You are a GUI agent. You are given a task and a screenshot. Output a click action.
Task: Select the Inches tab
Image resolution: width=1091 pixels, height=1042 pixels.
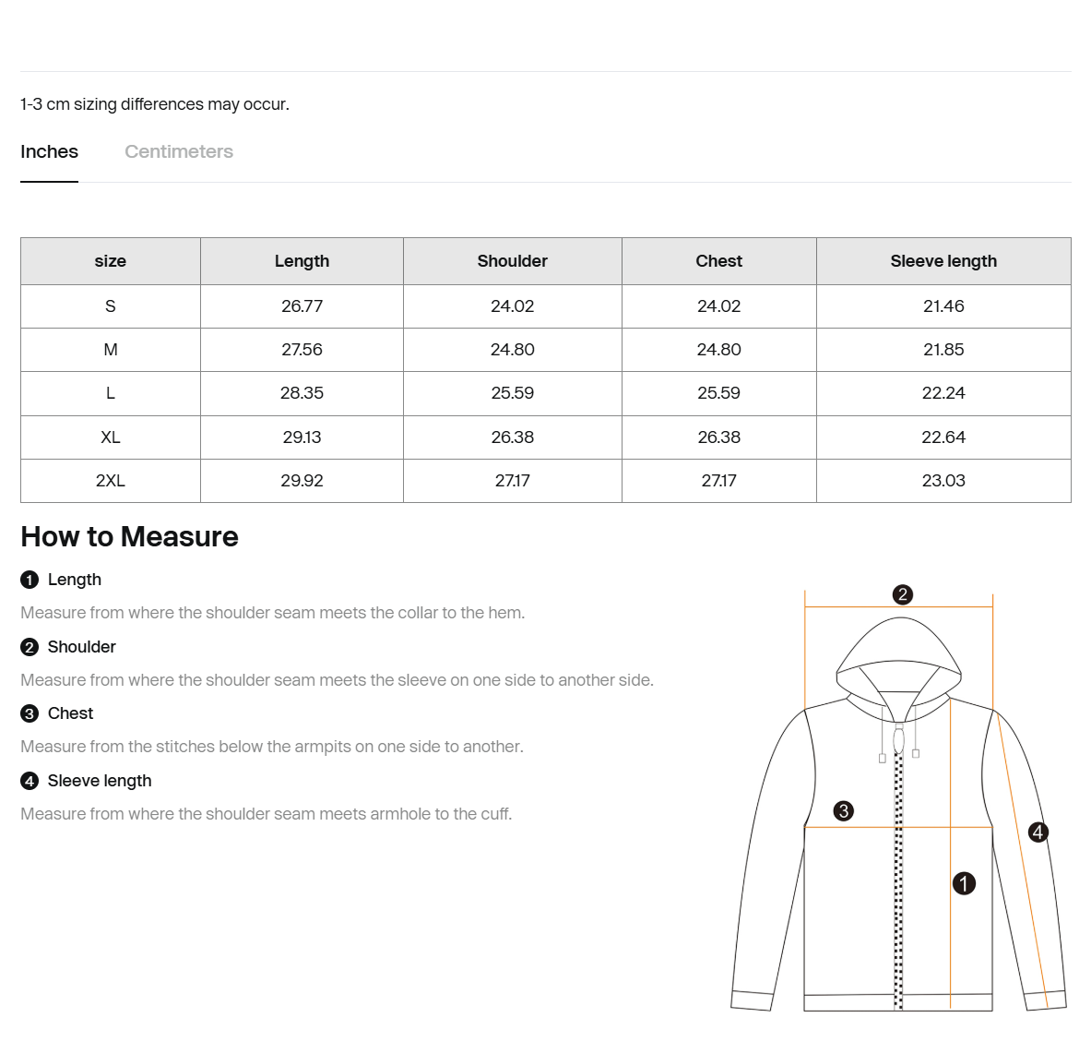click(50, 152)
